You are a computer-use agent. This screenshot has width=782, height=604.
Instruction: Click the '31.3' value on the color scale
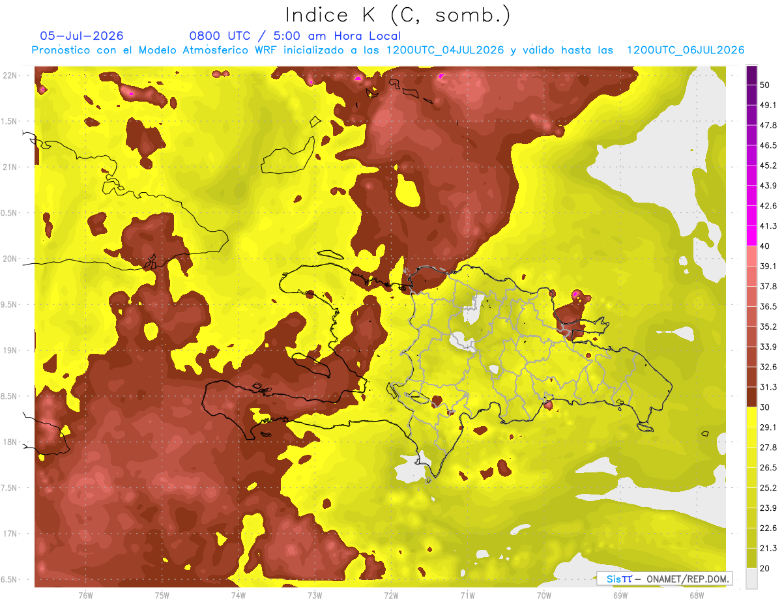pyautogui.click(x=768, y=387)
